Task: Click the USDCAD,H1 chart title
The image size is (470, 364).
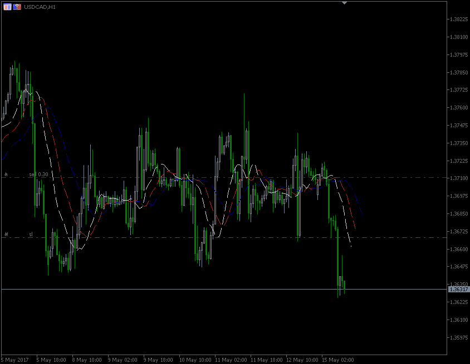Action: tap(40, 7)
